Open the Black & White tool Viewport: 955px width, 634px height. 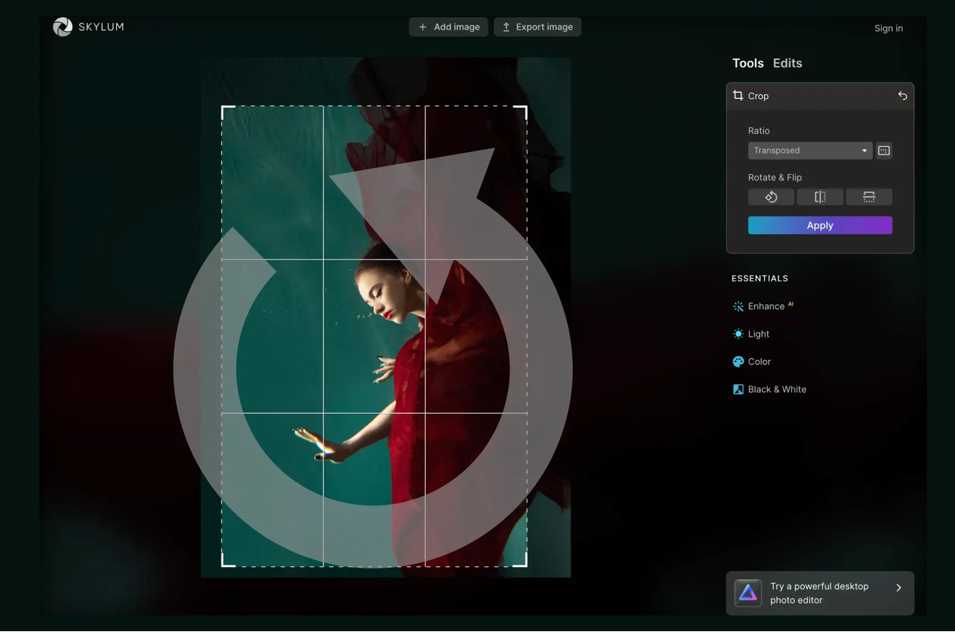coord(769,389)
